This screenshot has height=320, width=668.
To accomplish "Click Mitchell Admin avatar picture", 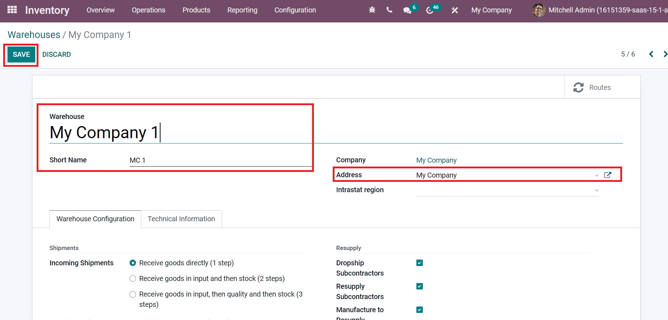I will point(538,10).
